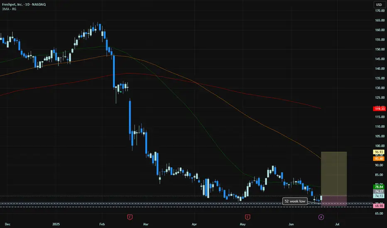
Task: Click the green 78.84 moving average label
Action: [x=379, y=187]
